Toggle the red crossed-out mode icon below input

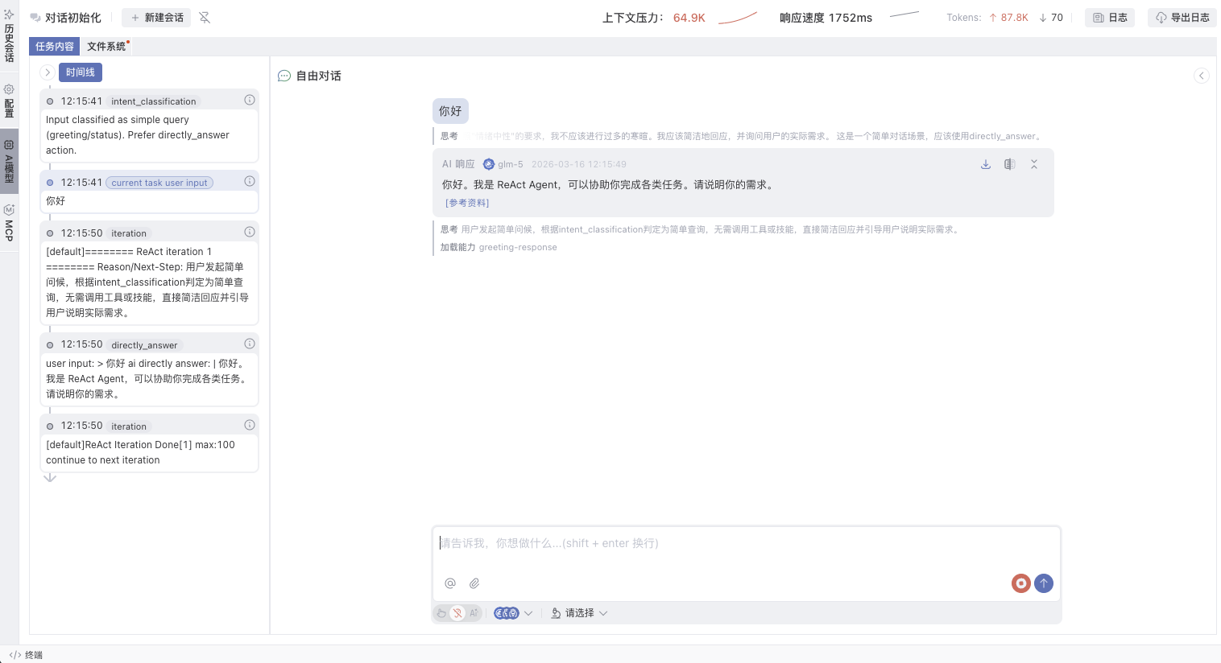coord(457,613)
